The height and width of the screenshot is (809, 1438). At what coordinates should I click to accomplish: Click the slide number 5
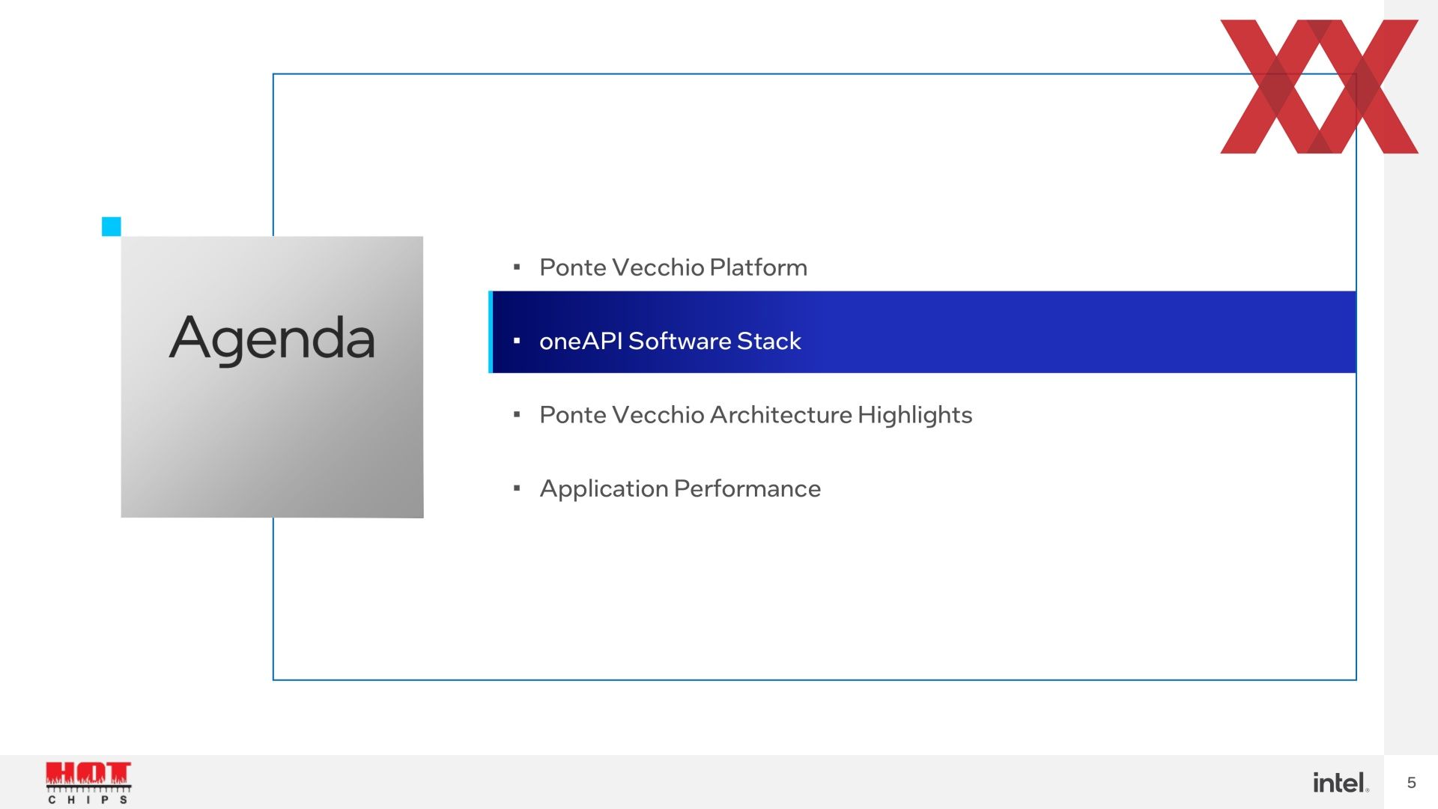point(1411,783)
